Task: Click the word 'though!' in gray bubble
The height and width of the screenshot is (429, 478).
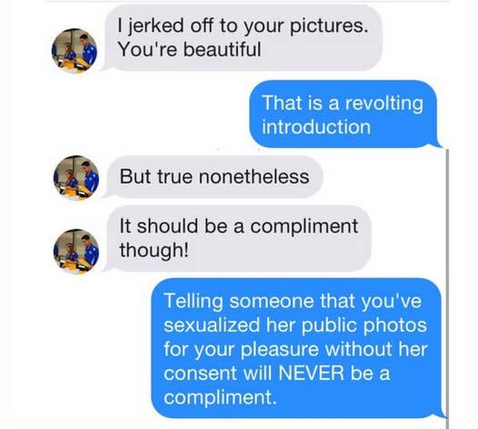Action: [154, 251]
